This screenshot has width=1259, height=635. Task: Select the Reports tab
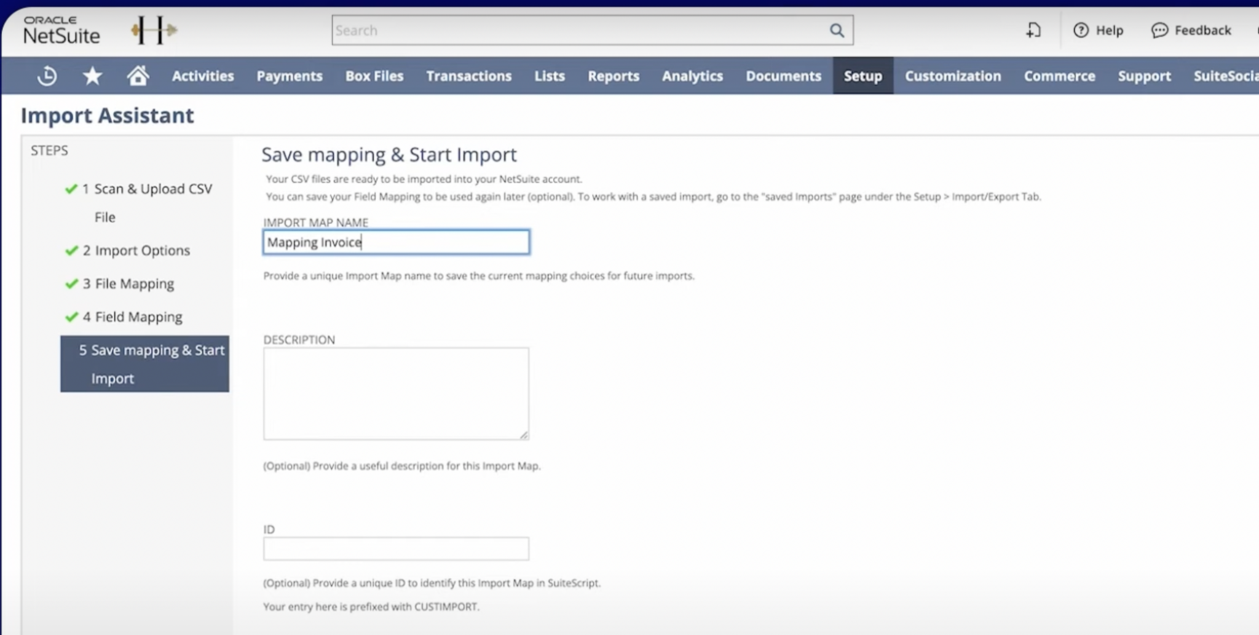click(613, 76)
